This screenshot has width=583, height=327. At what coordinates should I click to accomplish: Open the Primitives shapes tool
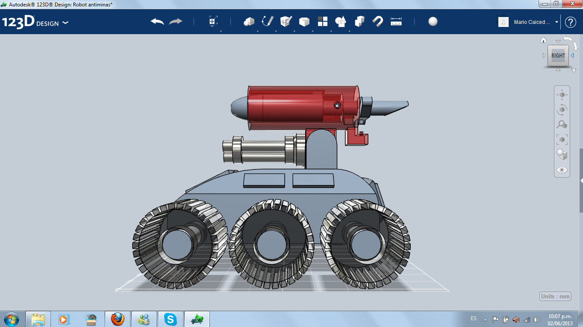249,22
